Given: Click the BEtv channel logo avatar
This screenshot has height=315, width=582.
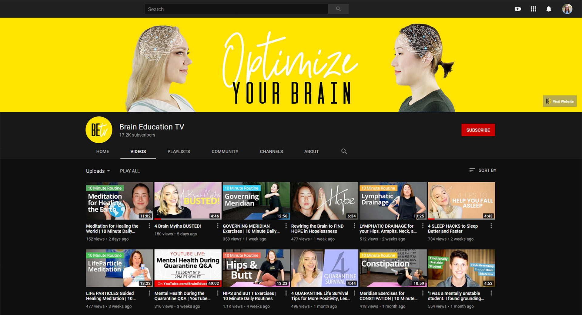Looking at the screenshot, I should 99,130.
